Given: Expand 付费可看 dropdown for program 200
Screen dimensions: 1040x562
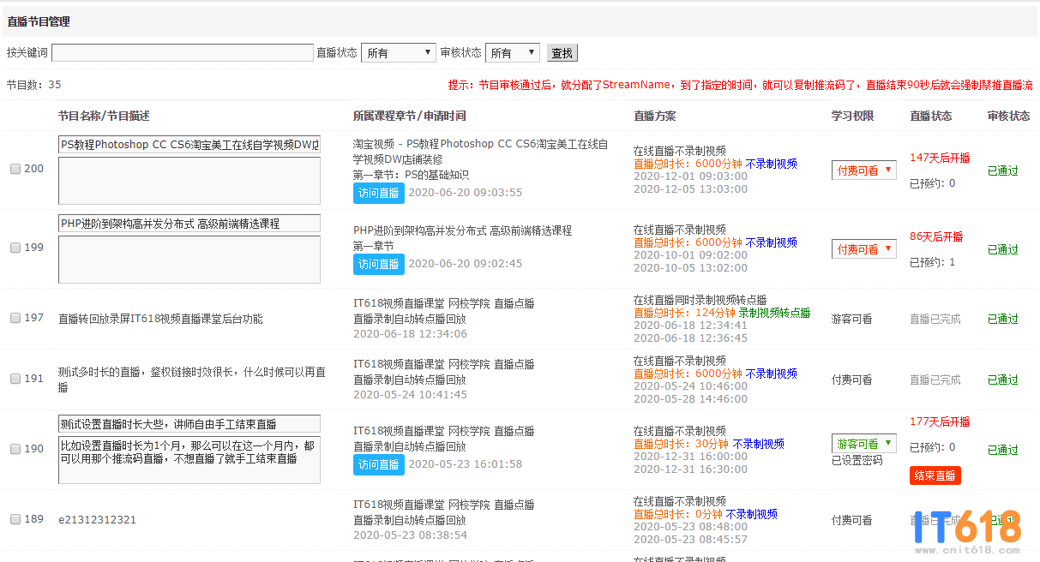Looking at the screenshot, I should 863,170.
